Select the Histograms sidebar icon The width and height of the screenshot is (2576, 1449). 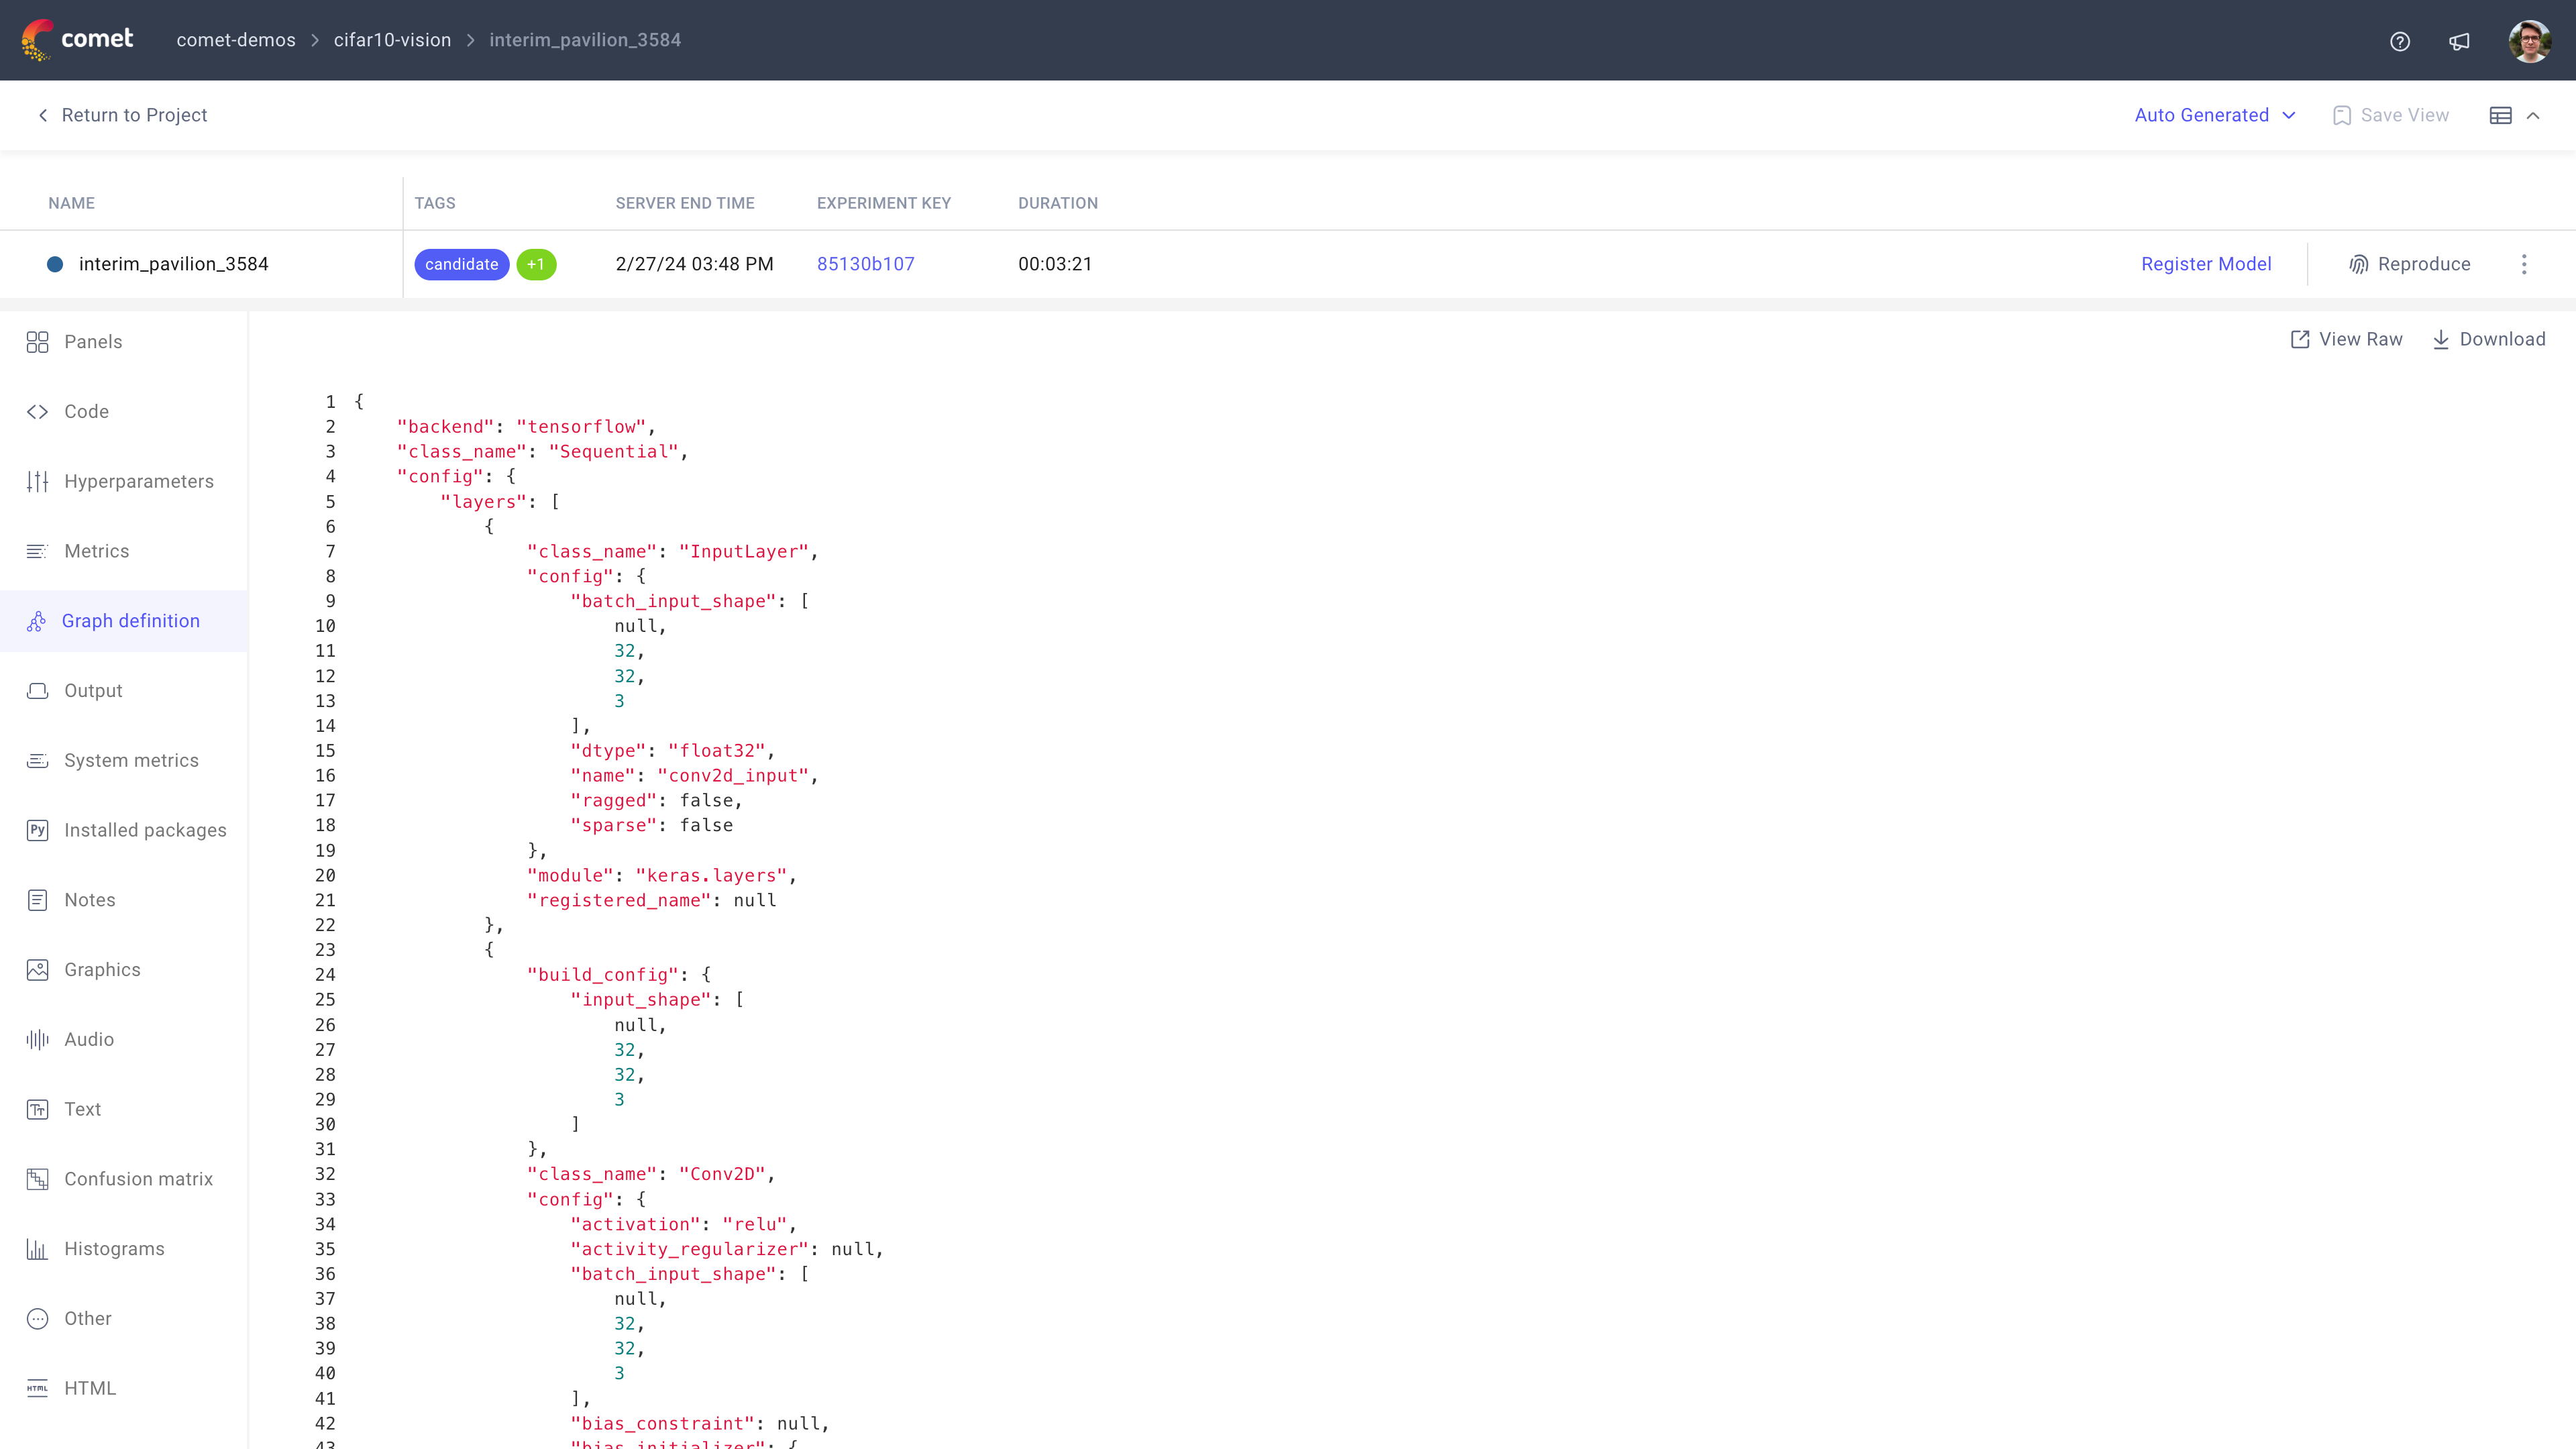click(37, 1248)
